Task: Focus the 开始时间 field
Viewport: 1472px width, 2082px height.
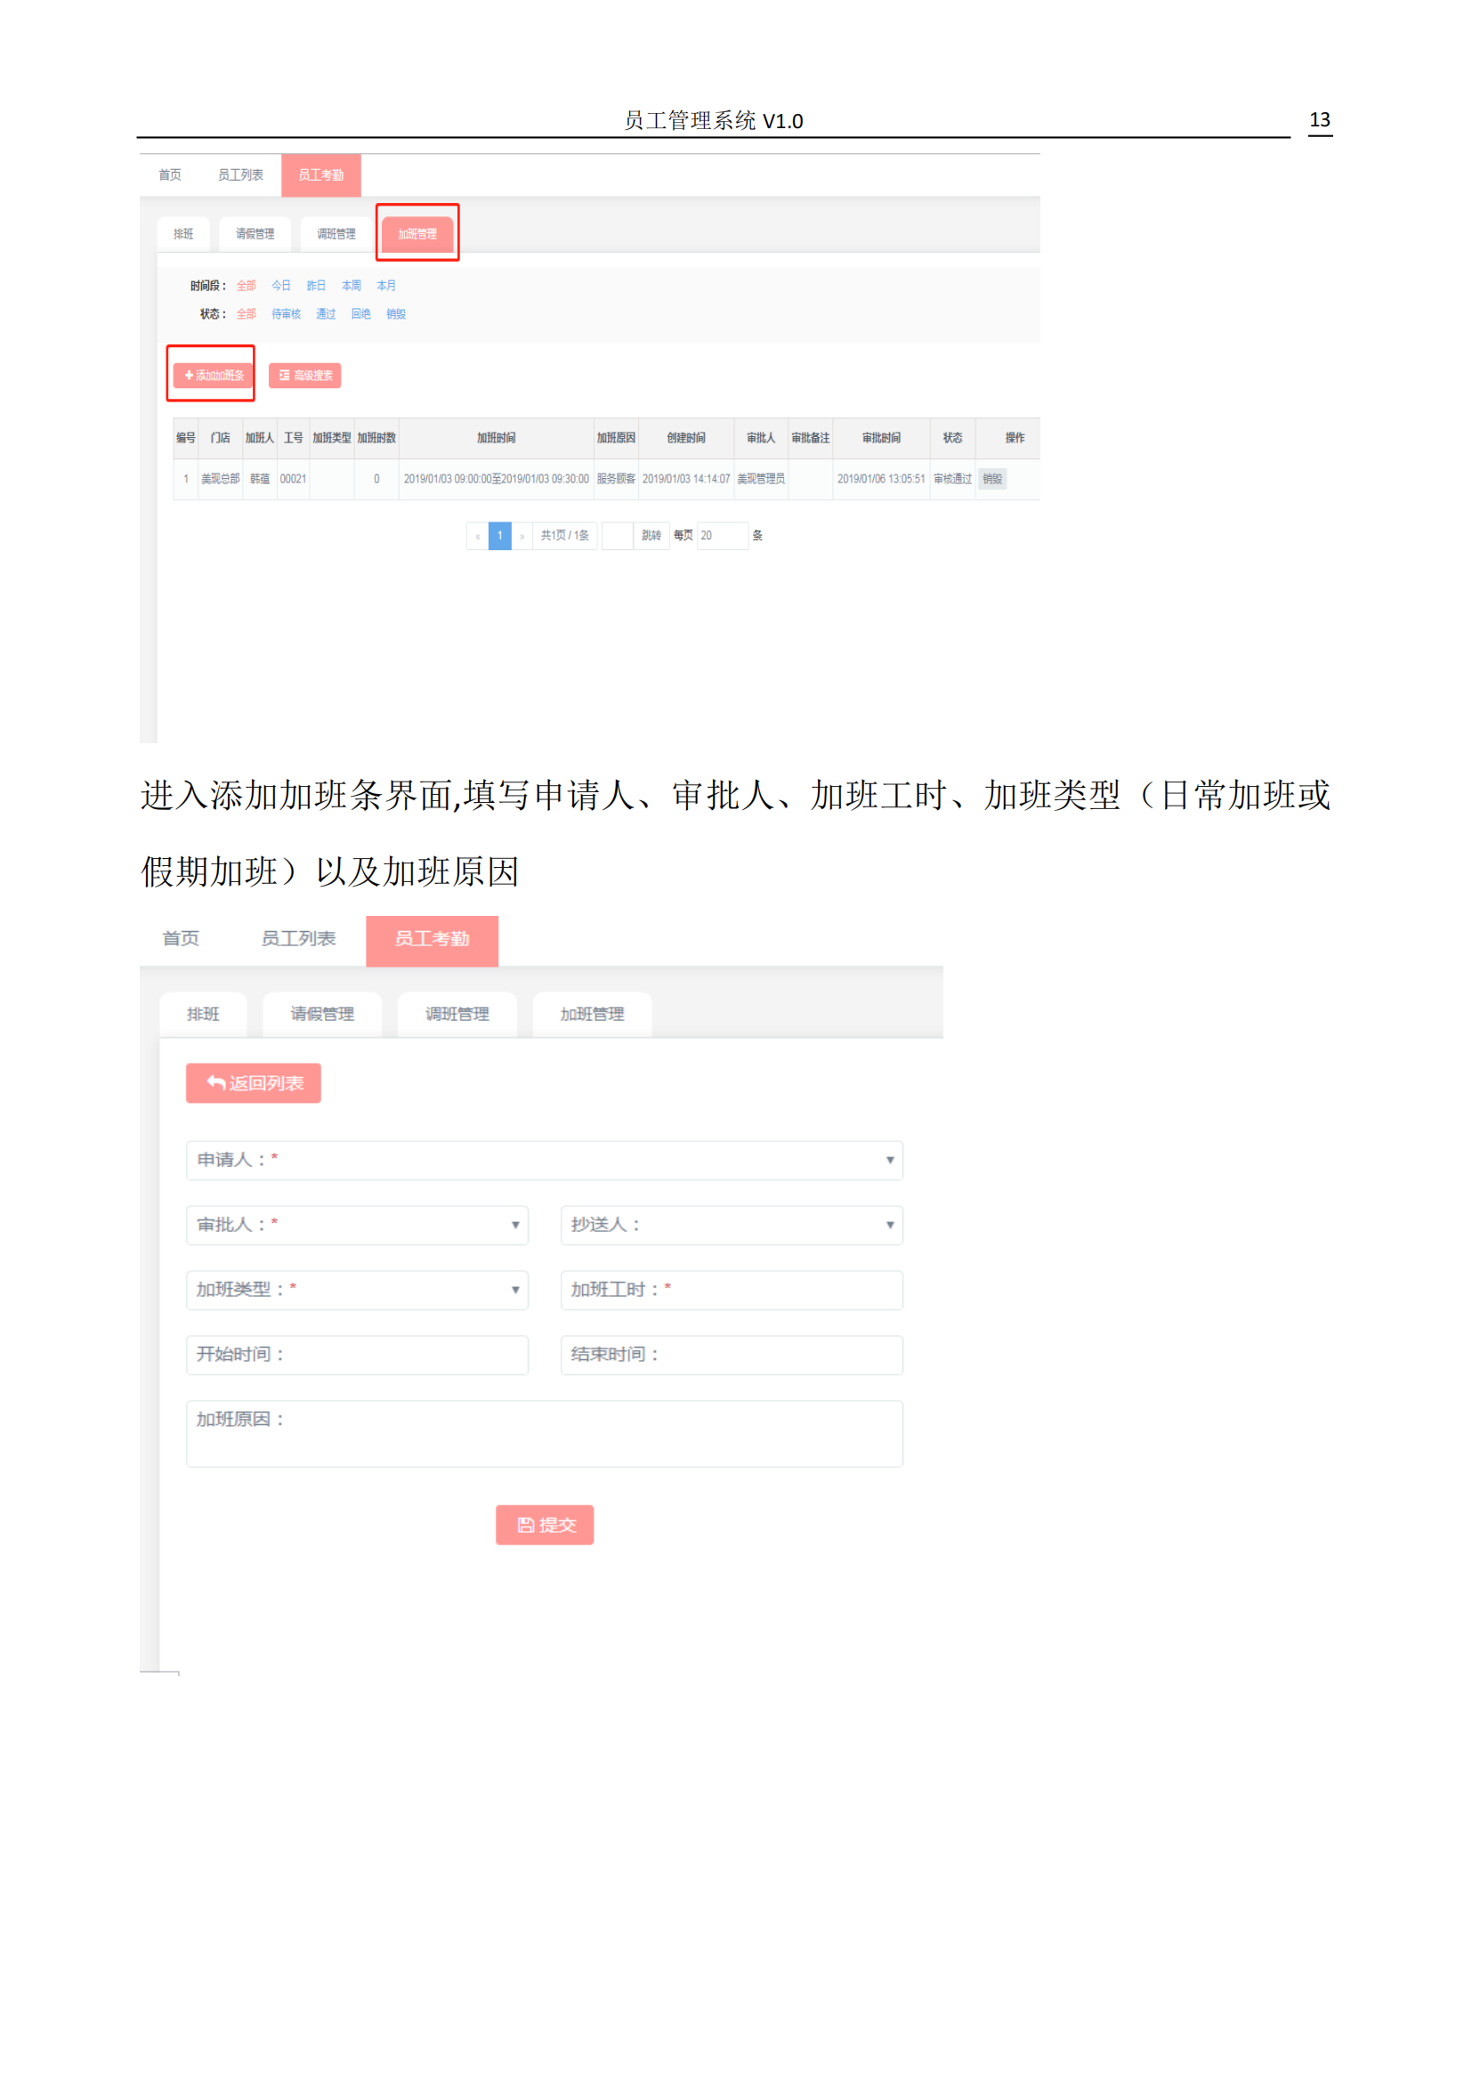Action: [x=357, y=1355]
